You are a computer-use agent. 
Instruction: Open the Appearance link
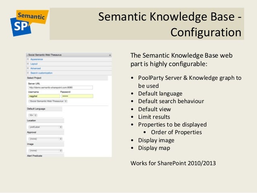click(37, 59)
